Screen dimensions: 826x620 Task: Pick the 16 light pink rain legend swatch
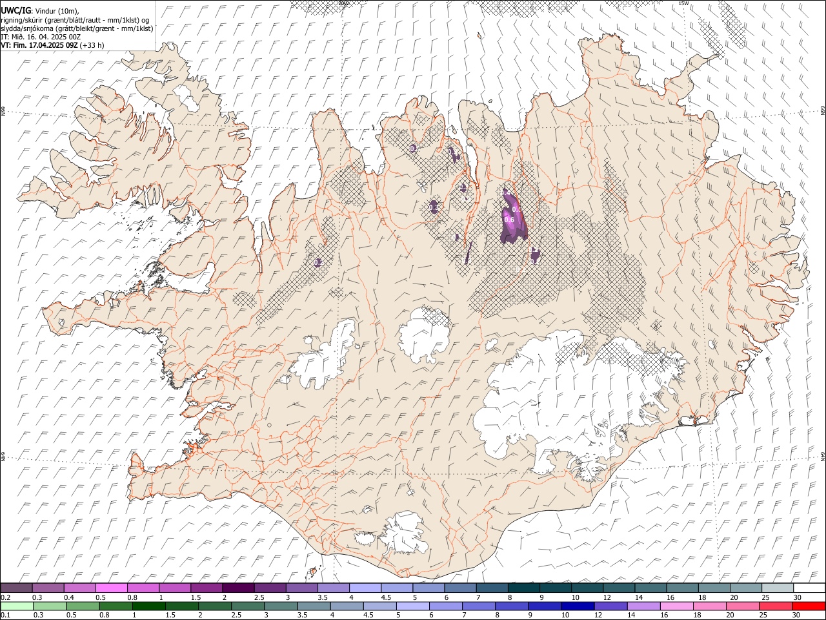pos(676,606)
